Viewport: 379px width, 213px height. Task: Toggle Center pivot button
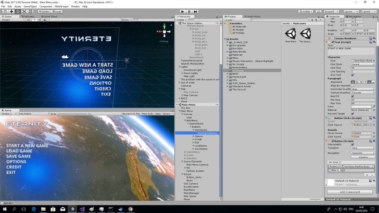(x=44, y=11)
